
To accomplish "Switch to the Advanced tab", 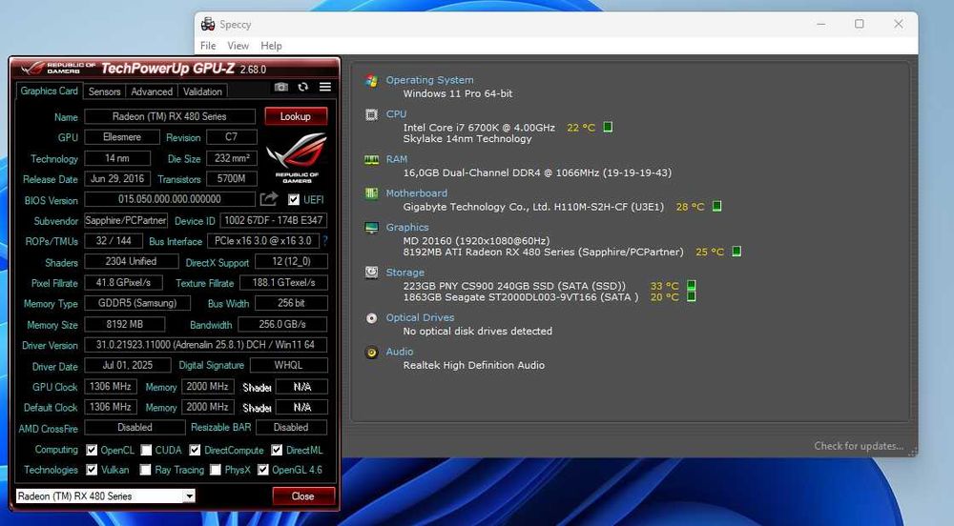I will (152, 91).
